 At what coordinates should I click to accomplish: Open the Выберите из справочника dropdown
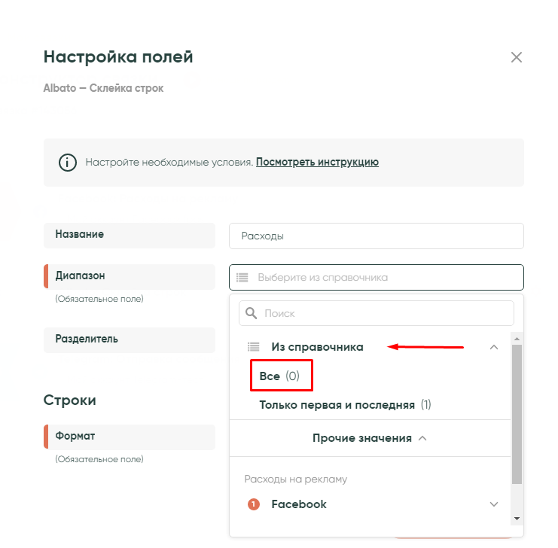(x=376, y=278)
